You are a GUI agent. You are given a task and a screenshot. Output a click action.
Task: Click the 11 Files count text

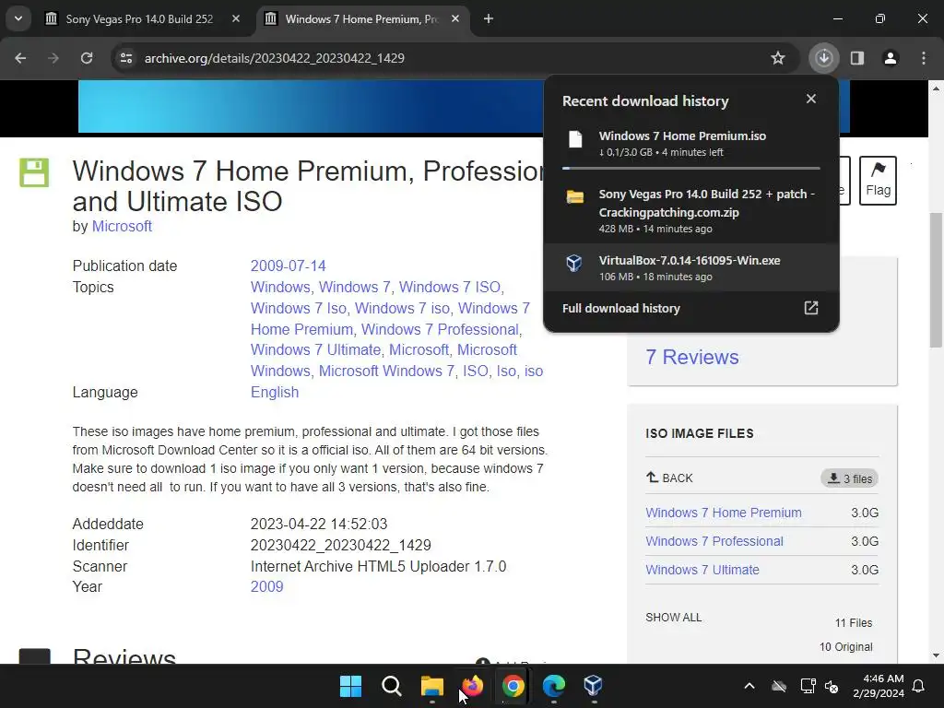tap(853, 623)
